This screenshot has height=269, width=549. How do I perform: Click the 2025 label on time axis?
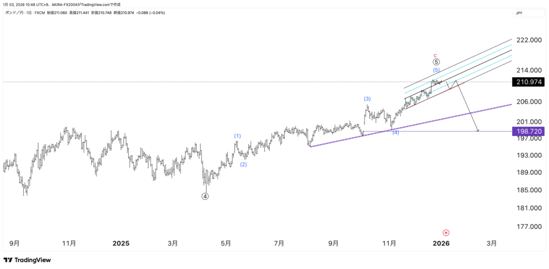coord(121,243)
